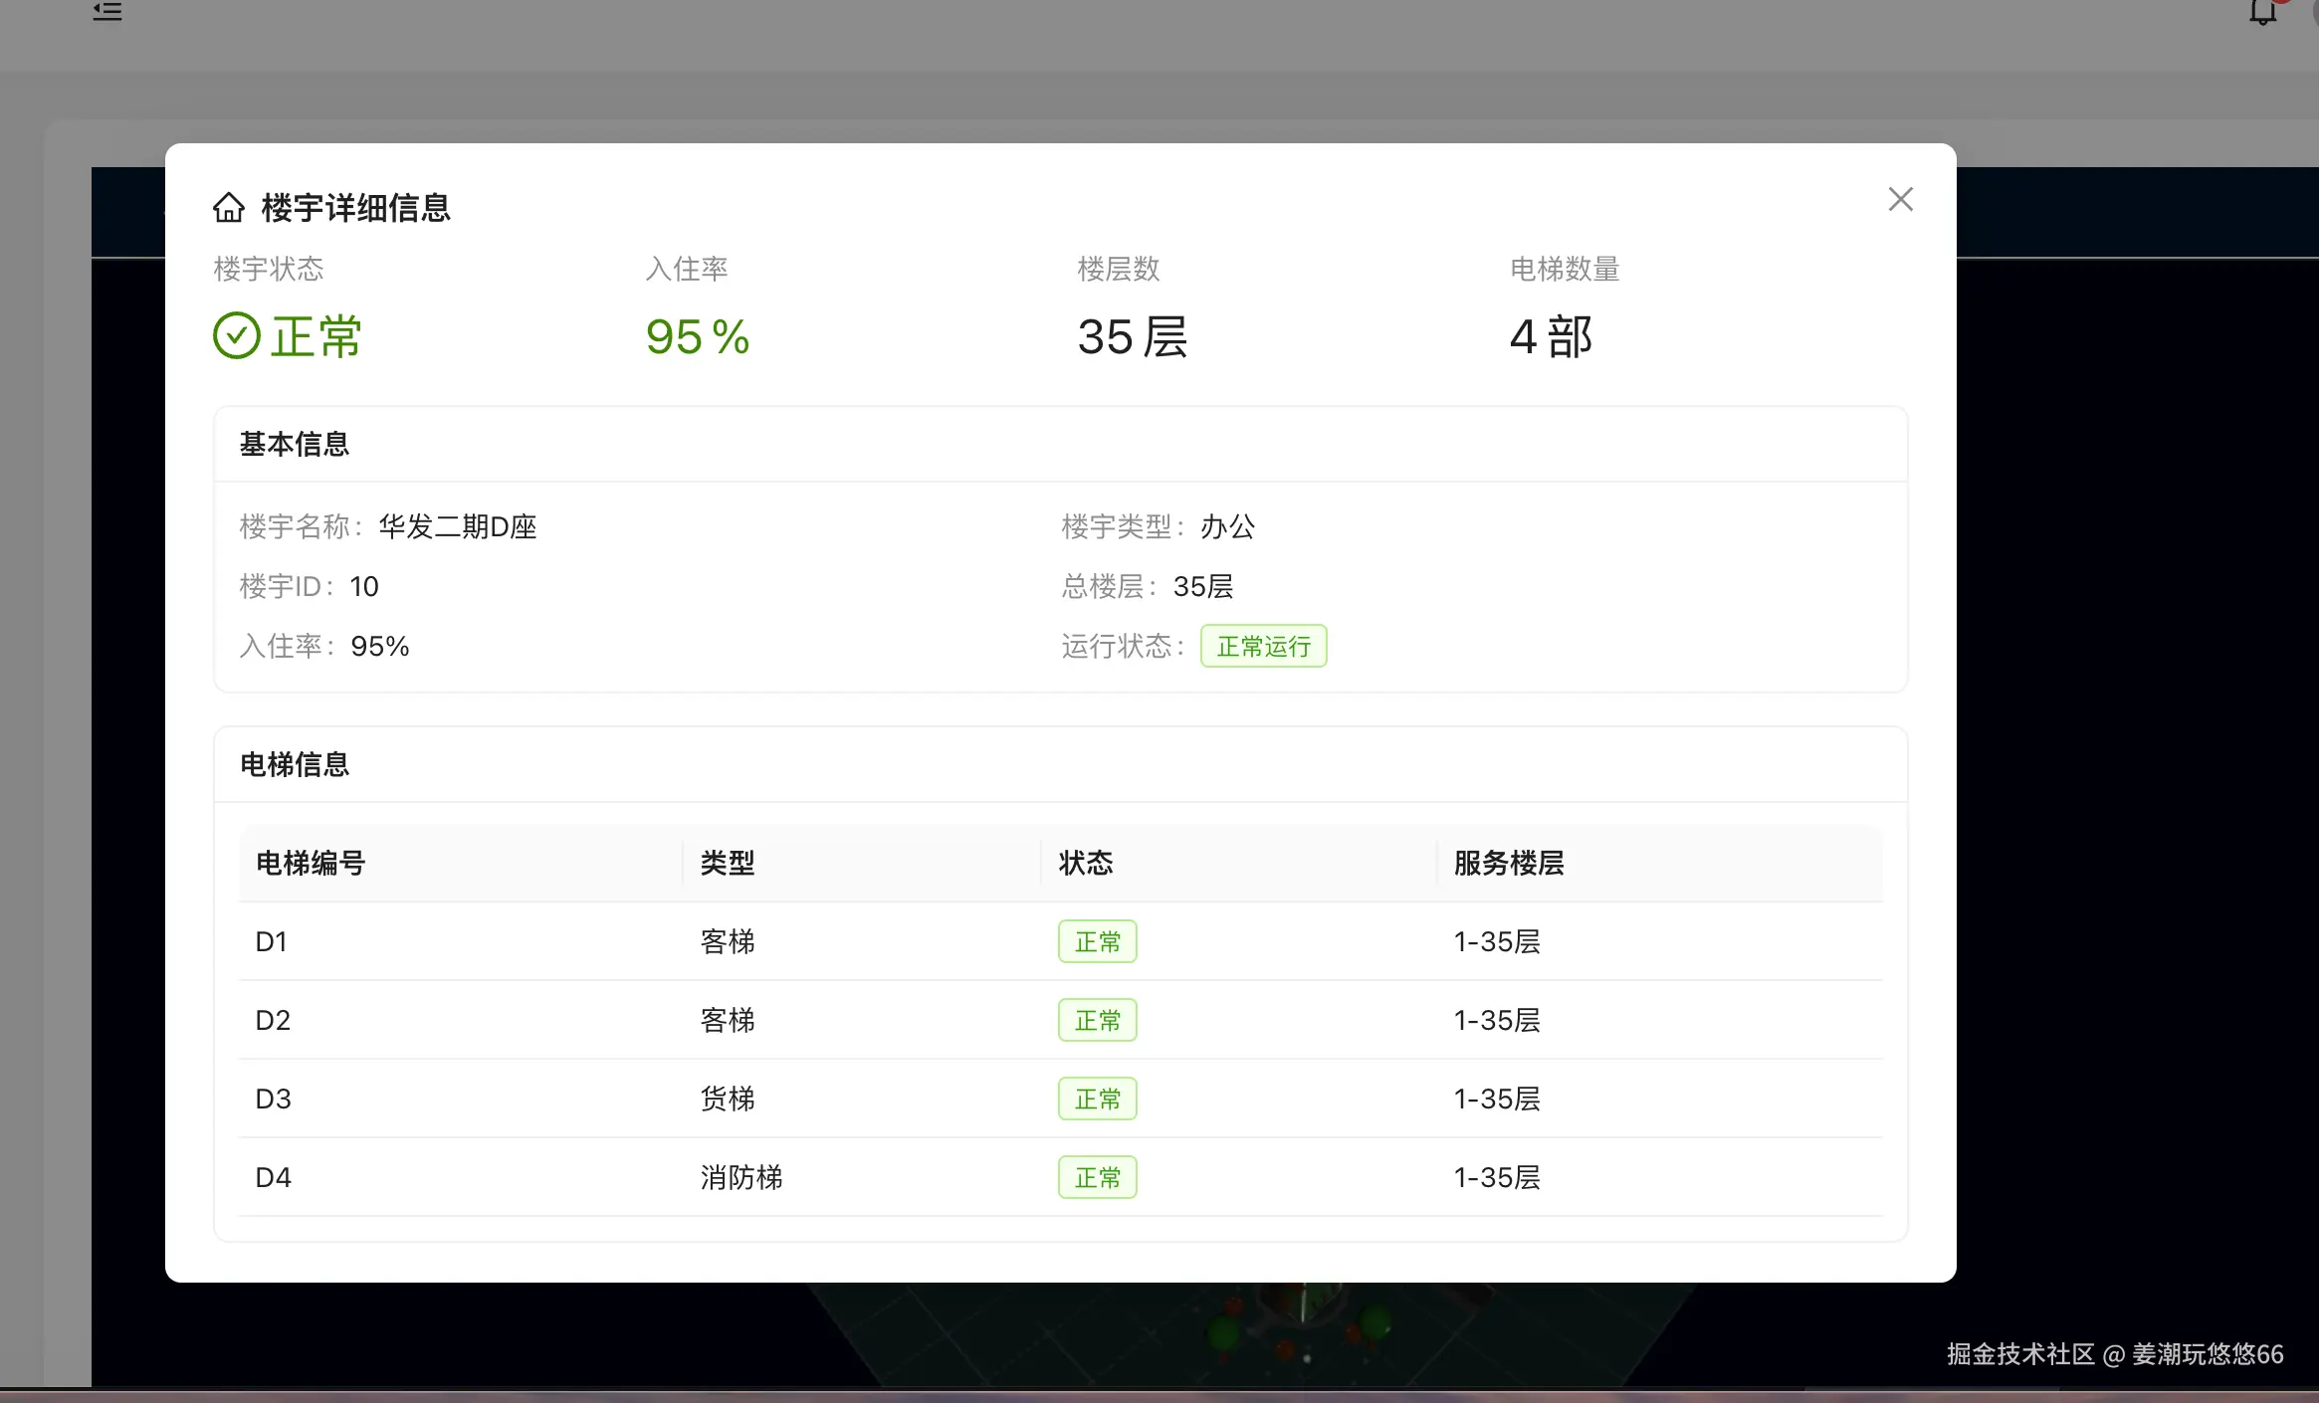Image resolution: width=2319 pixels, height=1403 pixels.
Task: Open the notification bell icon
Action: pyautogui.click(x=2262, y=12)
